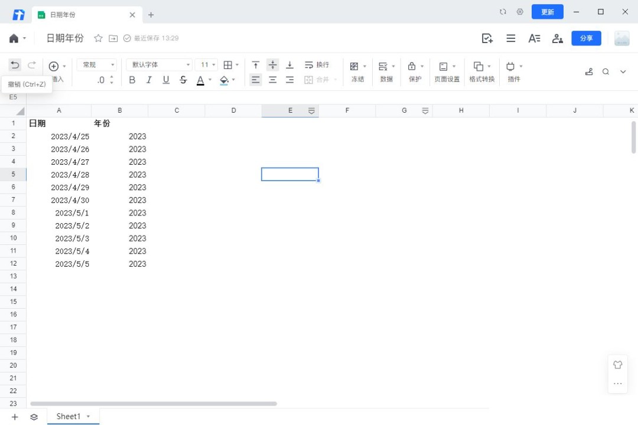Open the sheet list layers icon
The image size is (638, 425).
click(x=34, y=417)
